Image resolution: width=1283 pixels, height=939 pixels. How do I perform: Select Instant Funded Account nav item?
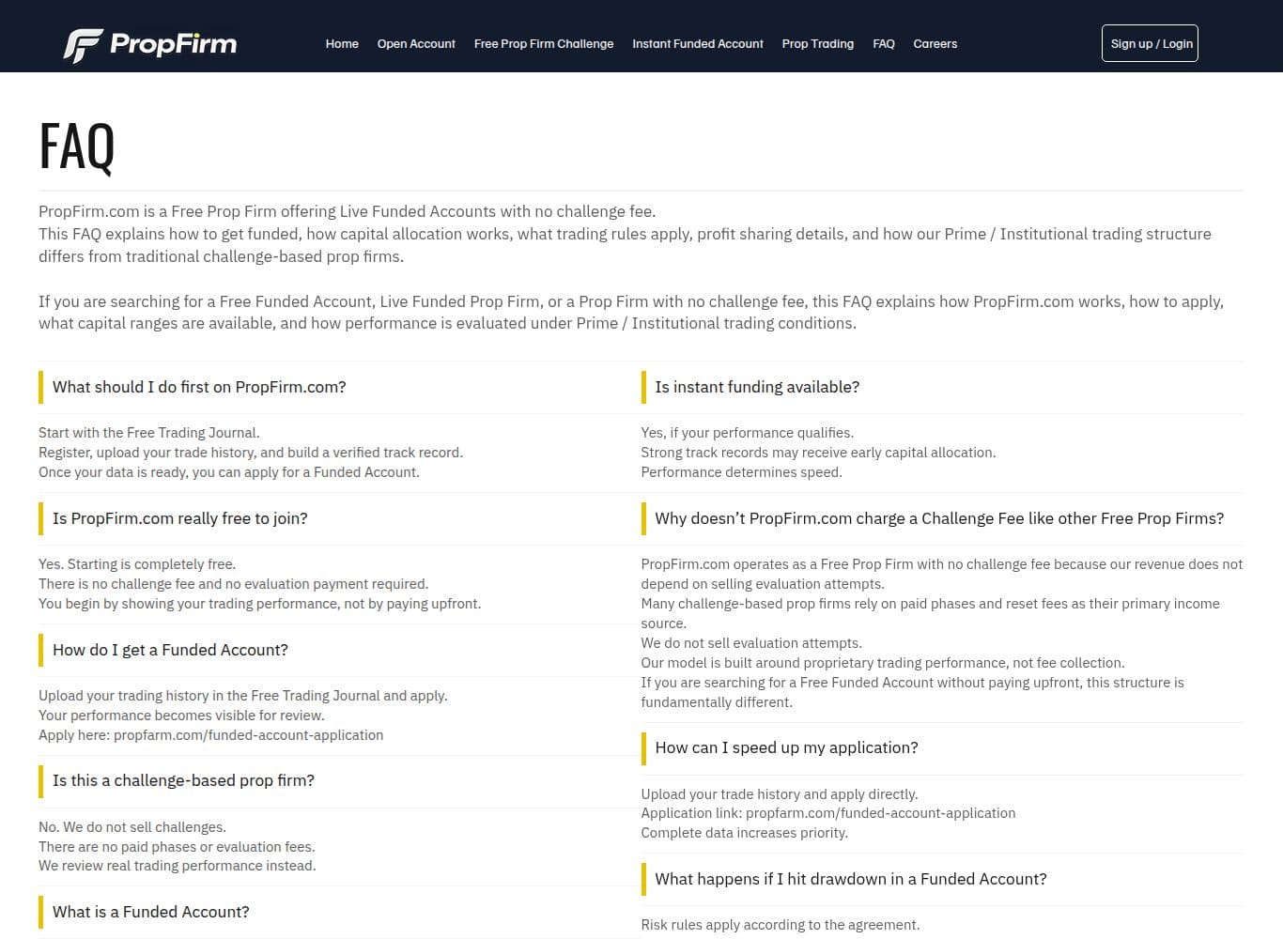pyautogui.click(x=698, y=44)
